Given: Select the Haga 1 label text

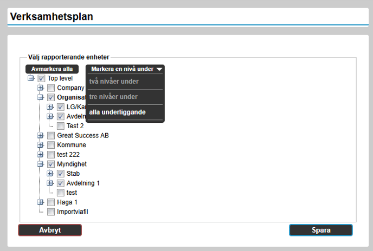Looking at the screenshot, I should 67,202.
